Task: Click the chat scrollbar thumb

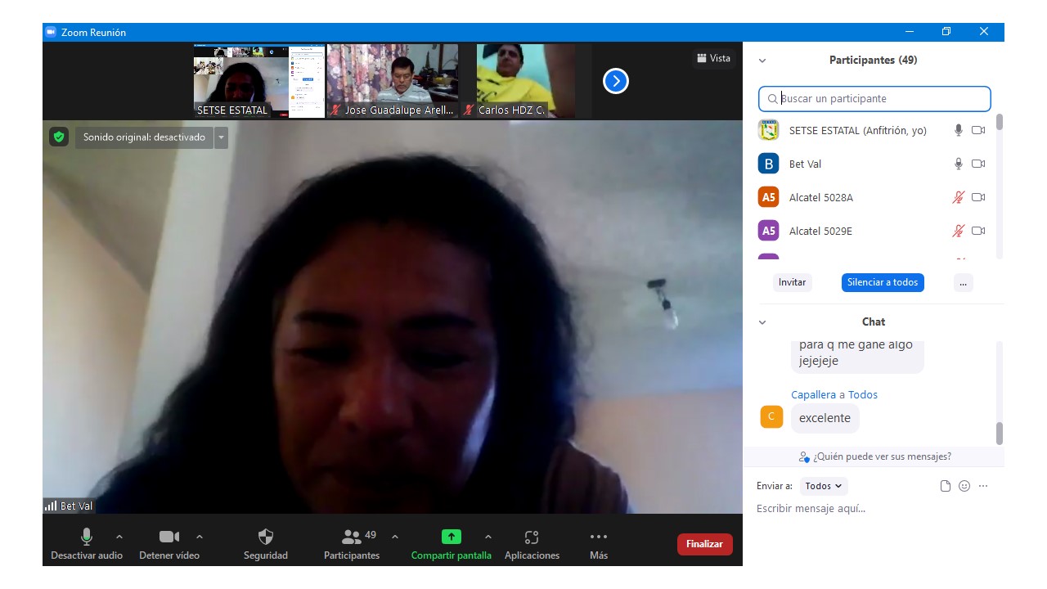Action: tap(1000, 433)
